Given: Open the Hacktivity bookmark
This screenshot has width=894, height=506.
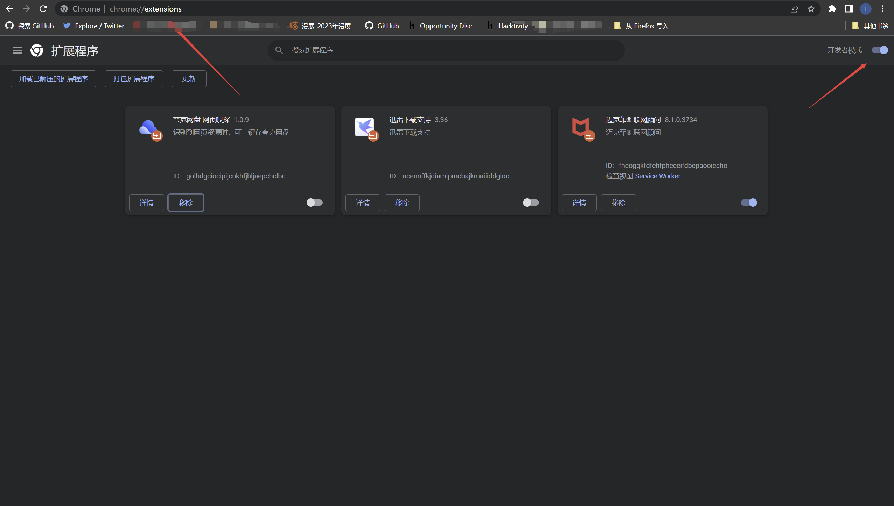Looking at the screenshot, I should tap(507, 26).
